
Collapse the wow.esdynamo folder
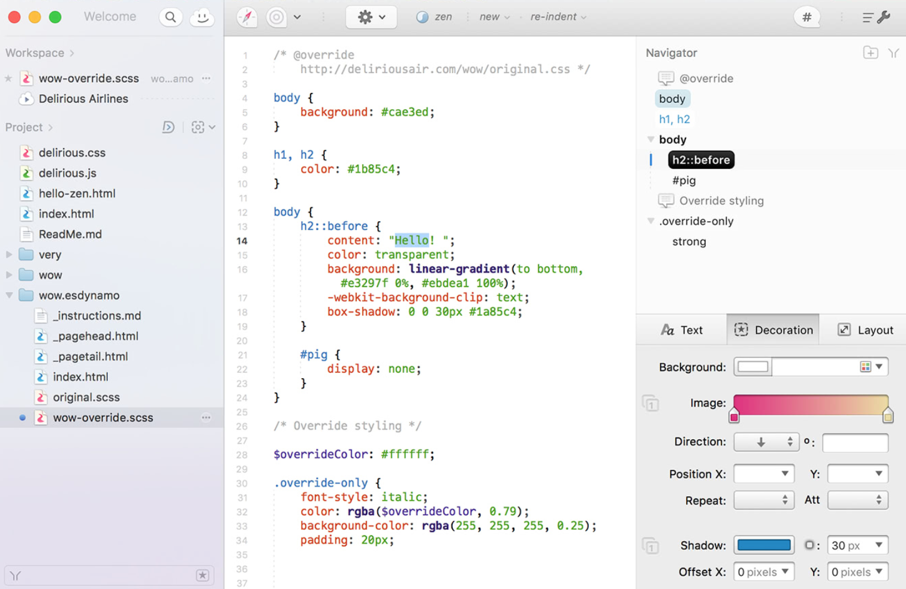9,295
